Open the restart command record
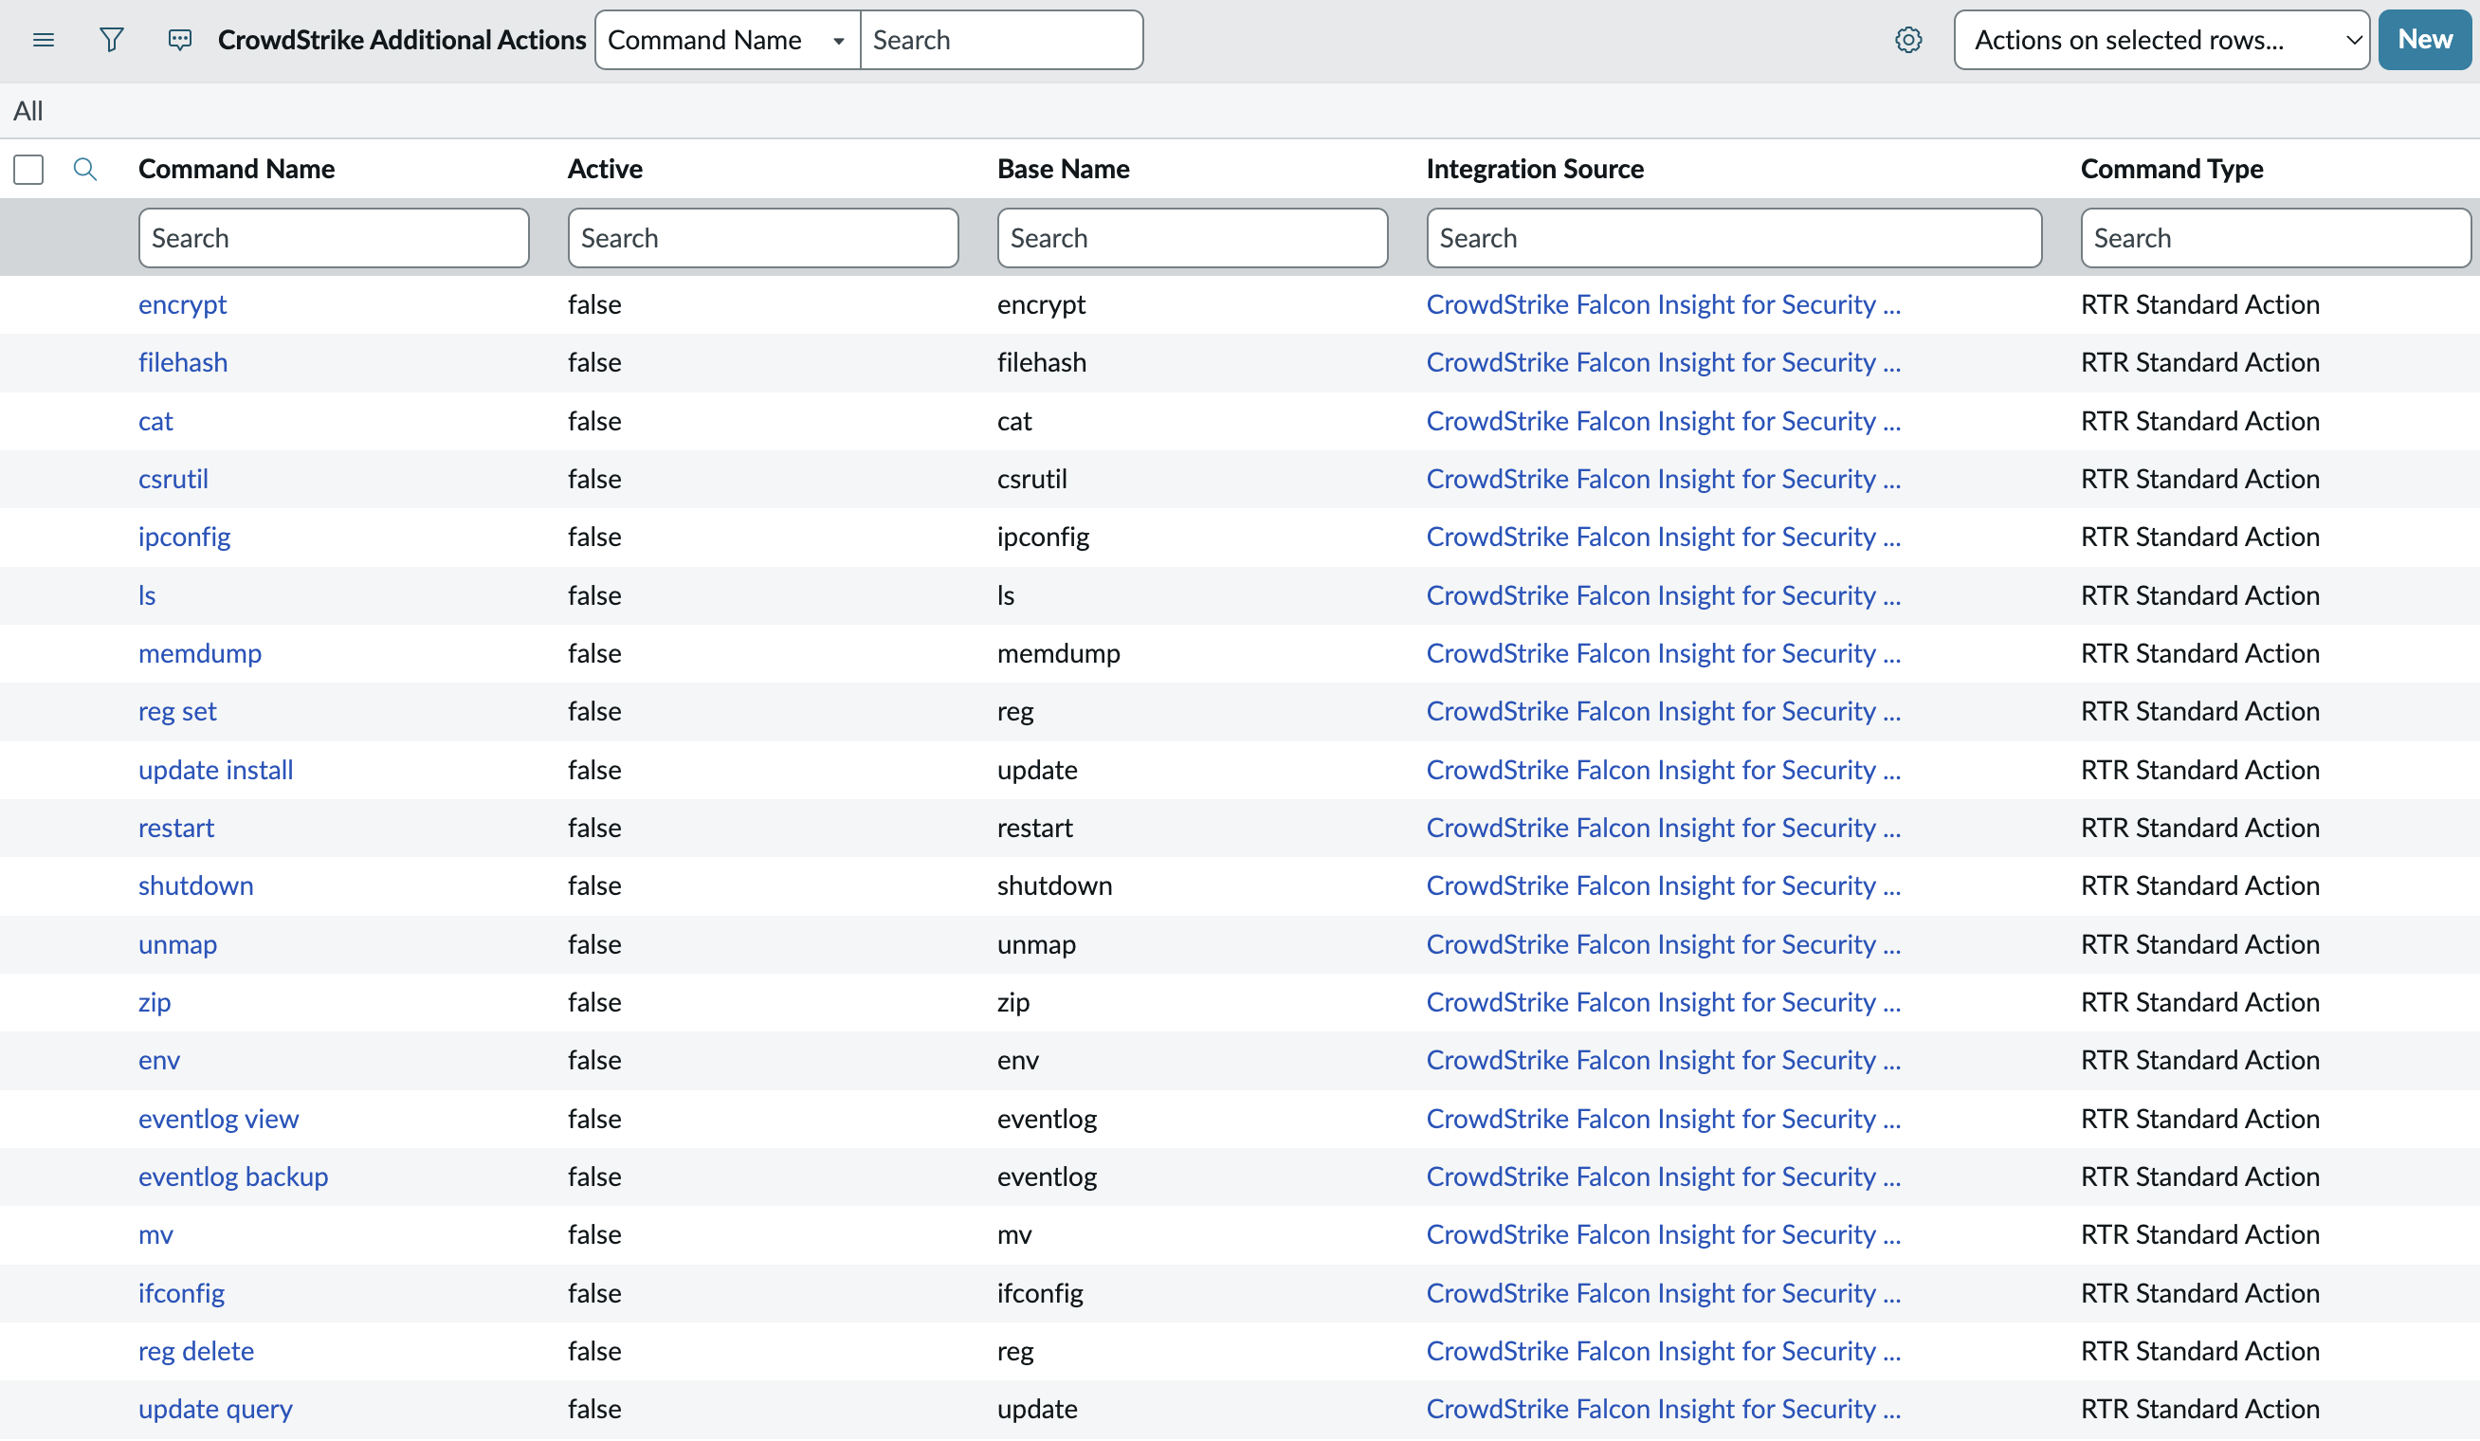The height and width of the screenshot is (1441, 2480). point(176,828)
